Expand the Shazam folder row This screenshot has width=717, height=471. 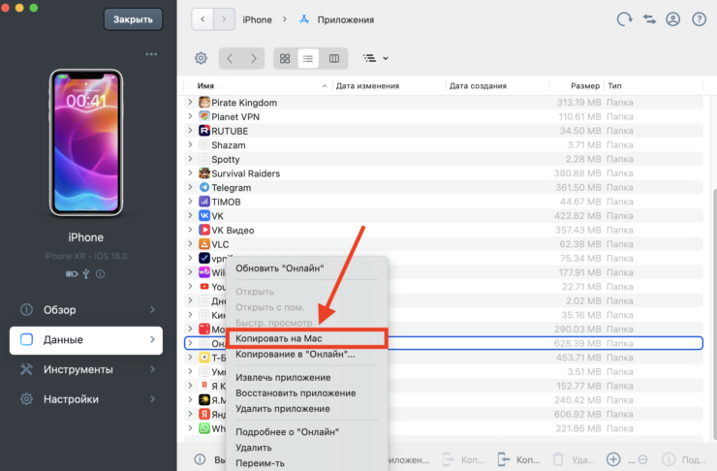(190, 144)
